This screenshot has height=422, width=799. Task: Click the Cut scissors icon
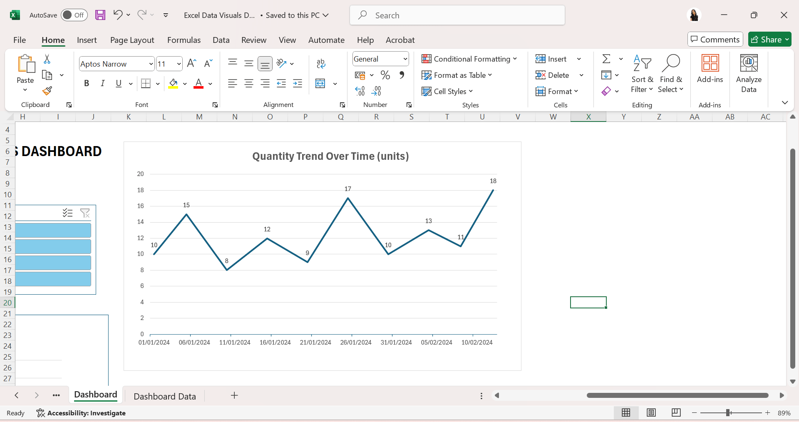pyautogui.click(x=47, y=59)
